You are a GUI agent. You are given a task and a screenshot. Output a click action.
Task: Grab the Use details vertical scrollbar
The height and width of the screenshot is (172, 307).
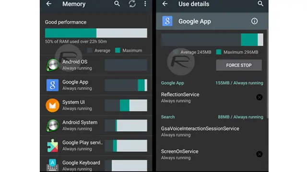(268, 74)
